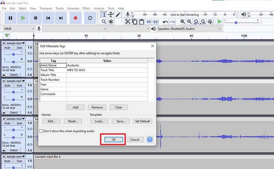Screen dimensions: 274x169
Task: Toggle Solo on the fourth track
Action: 19,161
